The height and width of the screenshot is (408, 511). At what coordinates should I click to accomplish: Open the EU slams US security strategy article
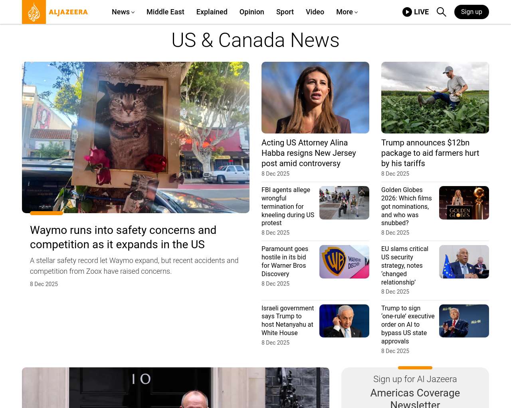coord(405,265)
